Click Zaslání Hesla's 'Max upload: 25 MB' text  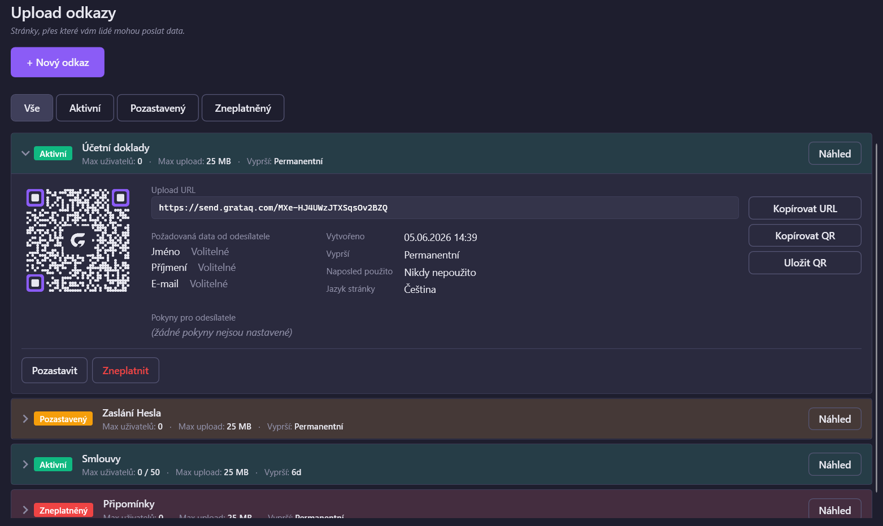[215, 426]
